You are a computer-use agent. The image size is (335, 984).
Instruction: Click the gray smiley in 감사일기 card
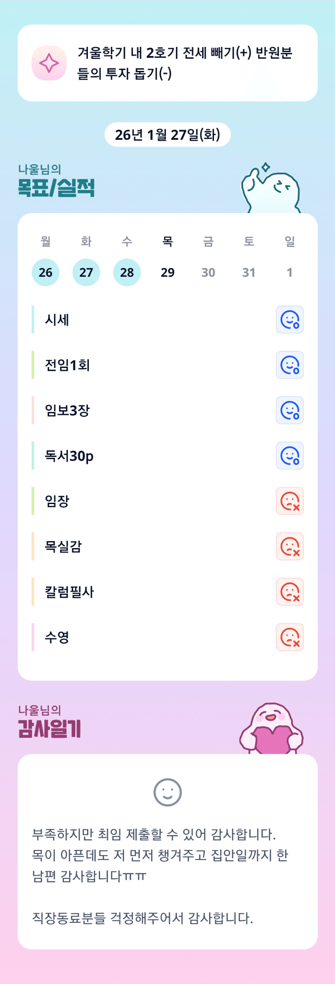click(x=167, y=792)
